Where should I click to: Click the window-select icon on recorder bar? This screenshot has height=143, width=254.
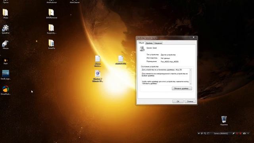(208, 133)
